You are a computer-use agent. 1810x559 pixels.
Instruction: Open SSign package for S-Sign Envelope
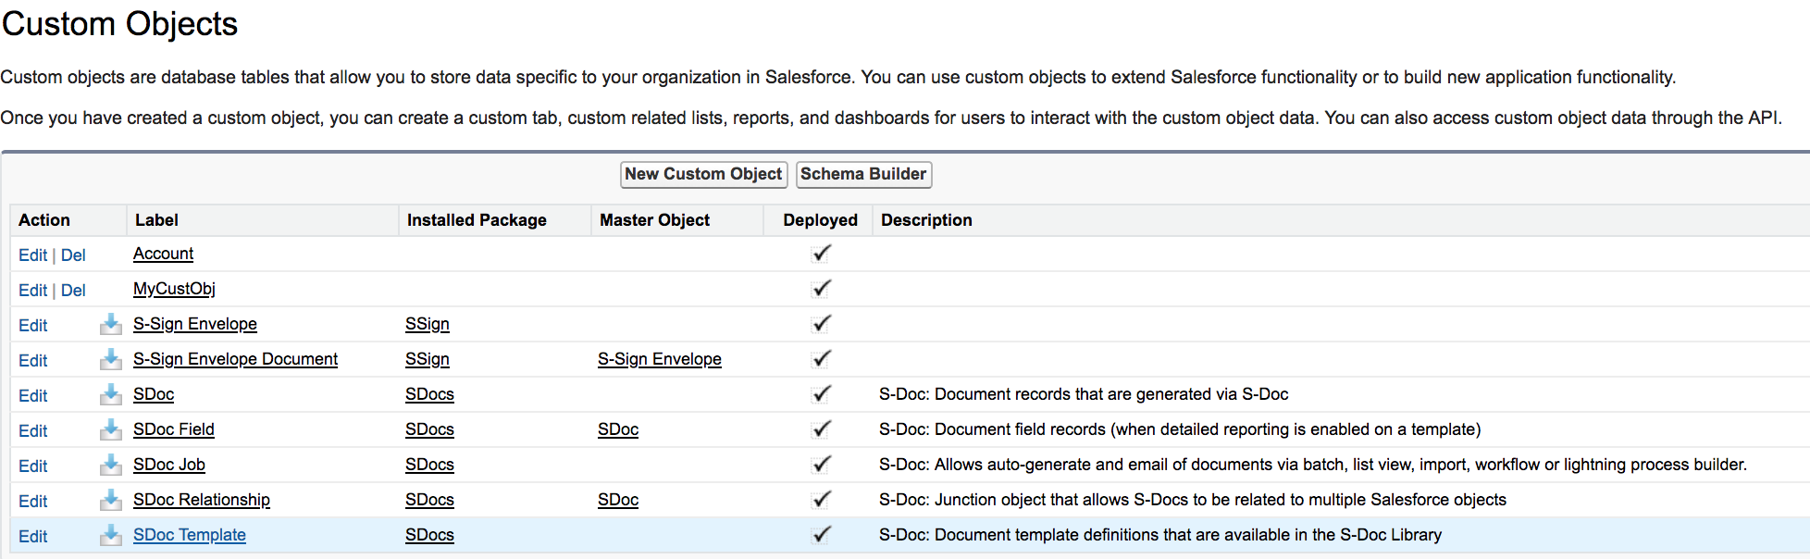tap(428, 324)
